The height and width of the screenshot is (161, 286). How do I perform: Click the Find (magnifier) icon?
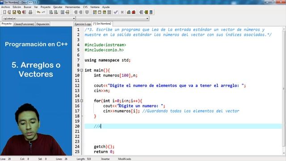pyautogui.click(x=51, y=12)
